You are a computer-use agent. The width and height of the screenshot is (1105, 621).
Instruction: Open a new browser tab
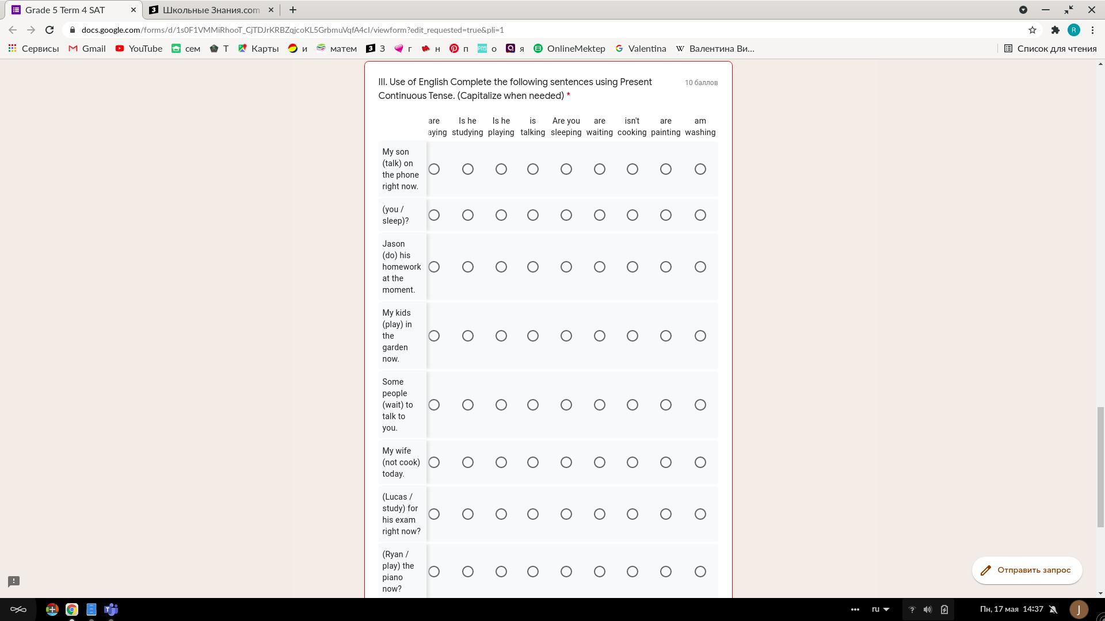pos(293,10)
